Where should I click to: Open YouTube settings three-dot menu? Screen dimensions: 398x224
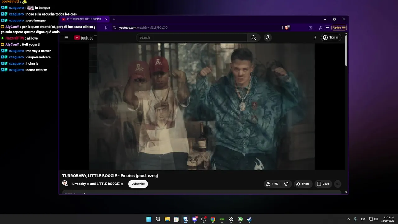coord(315,38)
